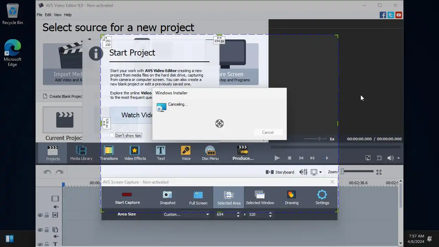Decrease the capture height stepper
The width and height of the screenshot is (439, 247).
[270, 216]
